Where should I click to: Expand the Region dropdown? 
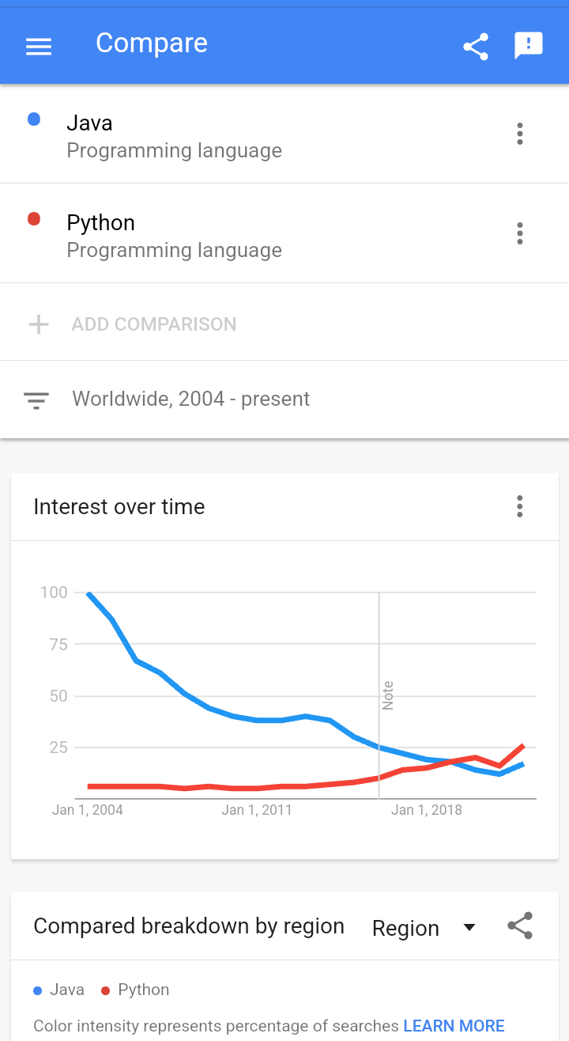pos(424,928)
